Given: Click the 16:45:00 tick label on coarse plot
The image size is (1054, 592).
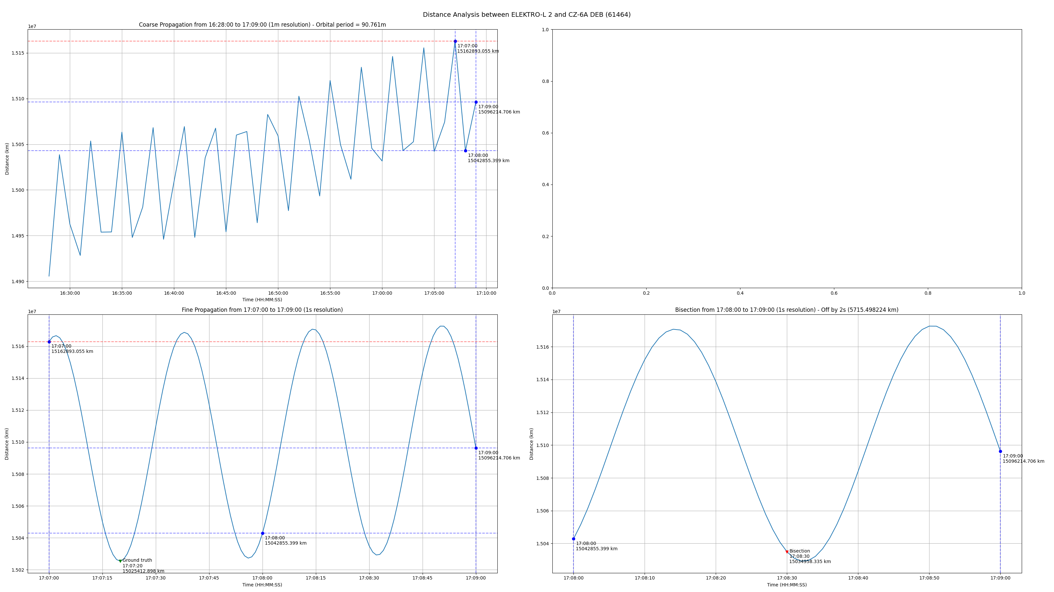Looking at the screenshot, I should click(x=226, y=293).
